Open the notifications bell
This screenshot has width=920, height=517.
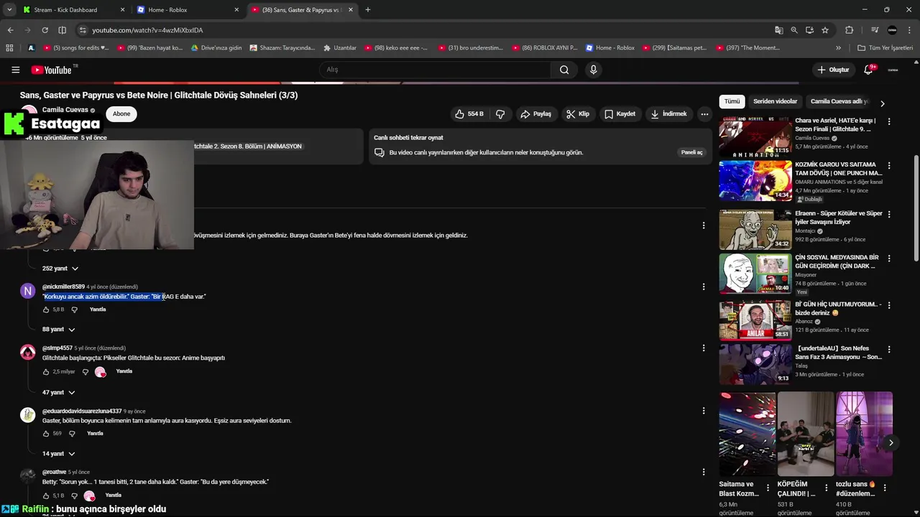[868, 70]
